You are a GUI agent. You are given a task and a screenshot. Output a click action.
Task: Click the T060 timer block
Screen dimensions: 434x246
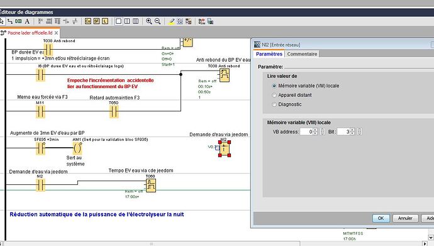150,186
